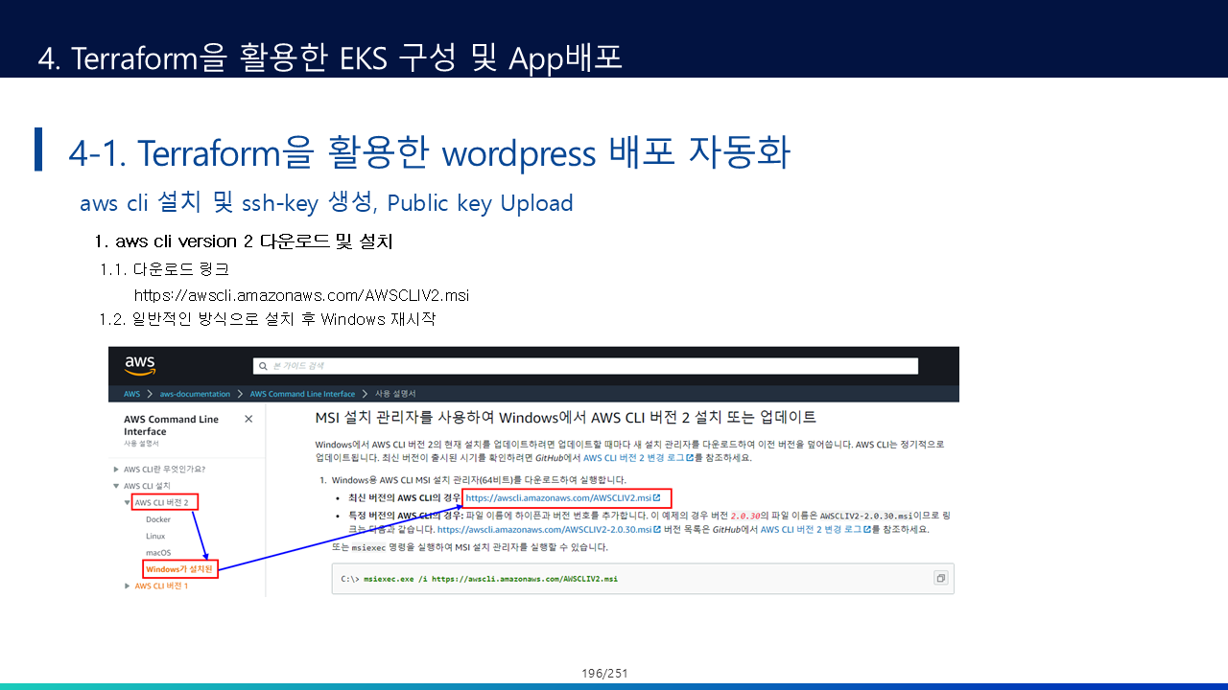Click the sidebar title 'AWS Command Line Interface'

172,425
